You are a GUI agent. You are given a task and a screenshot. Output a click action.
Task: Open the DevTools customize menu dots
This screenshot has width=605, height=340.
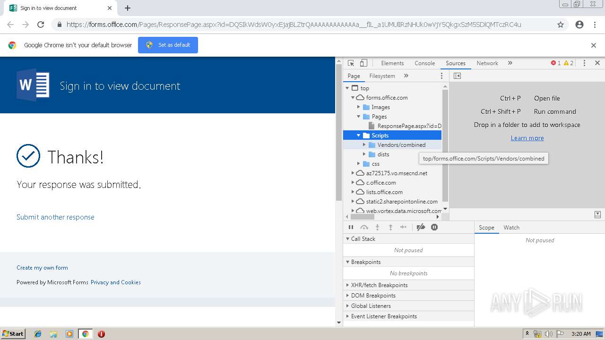click(x=584, y=63)
